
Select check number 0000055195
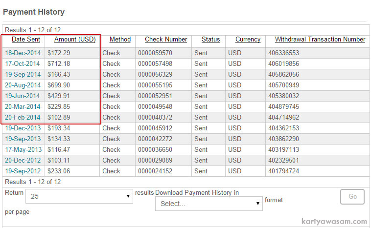[155, 85]
